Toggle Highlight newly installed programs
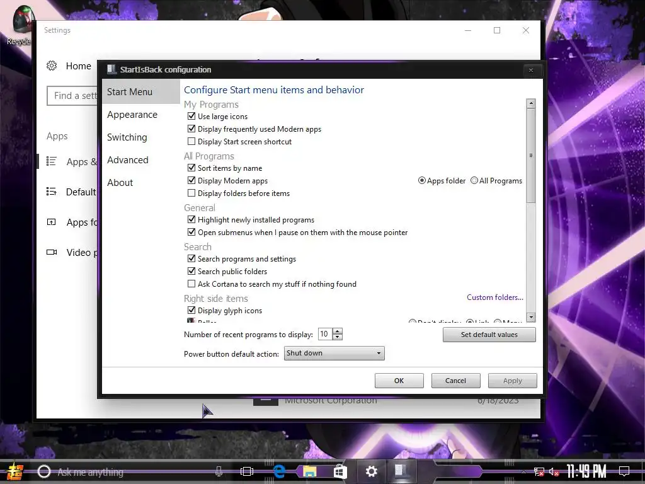 tap(191, 220)
